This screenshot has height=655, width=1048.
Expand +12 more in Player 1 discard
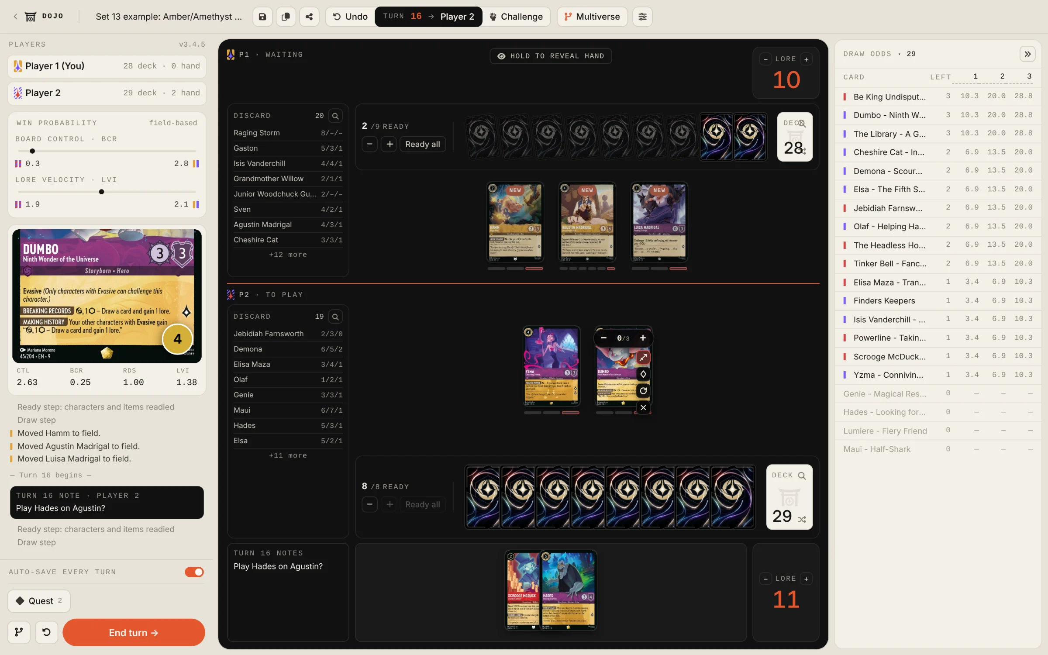(288, 255)
